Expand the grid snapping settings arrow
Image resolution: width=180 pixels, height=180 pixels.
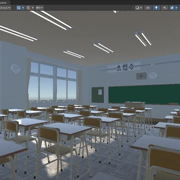tap(33, 8)
